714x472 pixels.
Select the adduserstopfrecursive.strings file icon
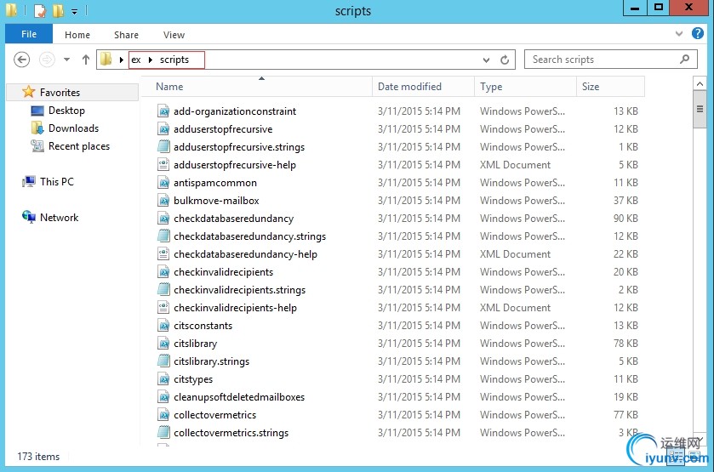pyautogui.click(x=163, y=146)
